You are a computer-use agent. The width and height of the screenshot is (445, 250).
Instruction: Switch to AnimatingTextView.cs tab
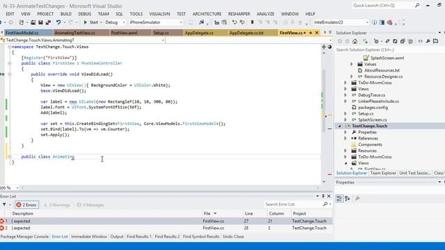click(81, 33)
